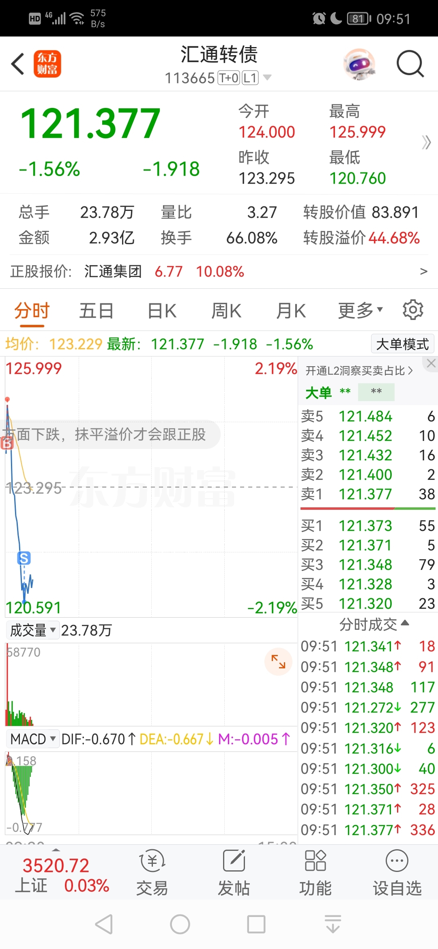Tap the 转股价值 83.891 value
The height and width of the screenshot is (949, 438).
(x=395, y=212)
